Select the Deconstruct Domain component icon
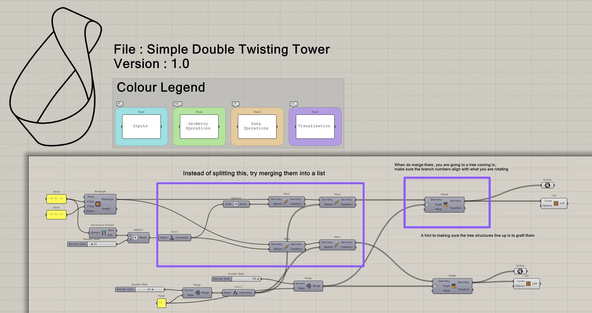Screen dimensions: 592x313 coord(104,233)
